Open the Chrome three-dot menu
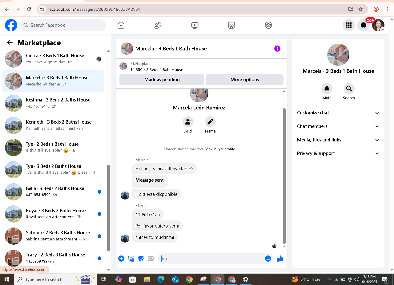This screenshot has height=285, width=394. tap(387, 9)
